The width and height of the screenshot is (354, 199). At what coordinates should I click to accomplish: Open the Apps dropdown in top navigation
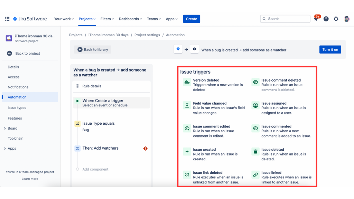pyautogui.click(x=171, y=19)
